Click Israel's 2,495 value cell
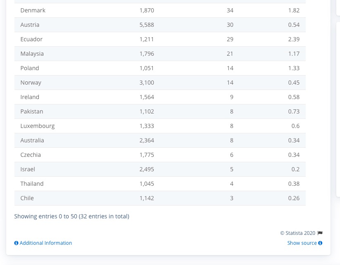340x265 pixels. 147,169
